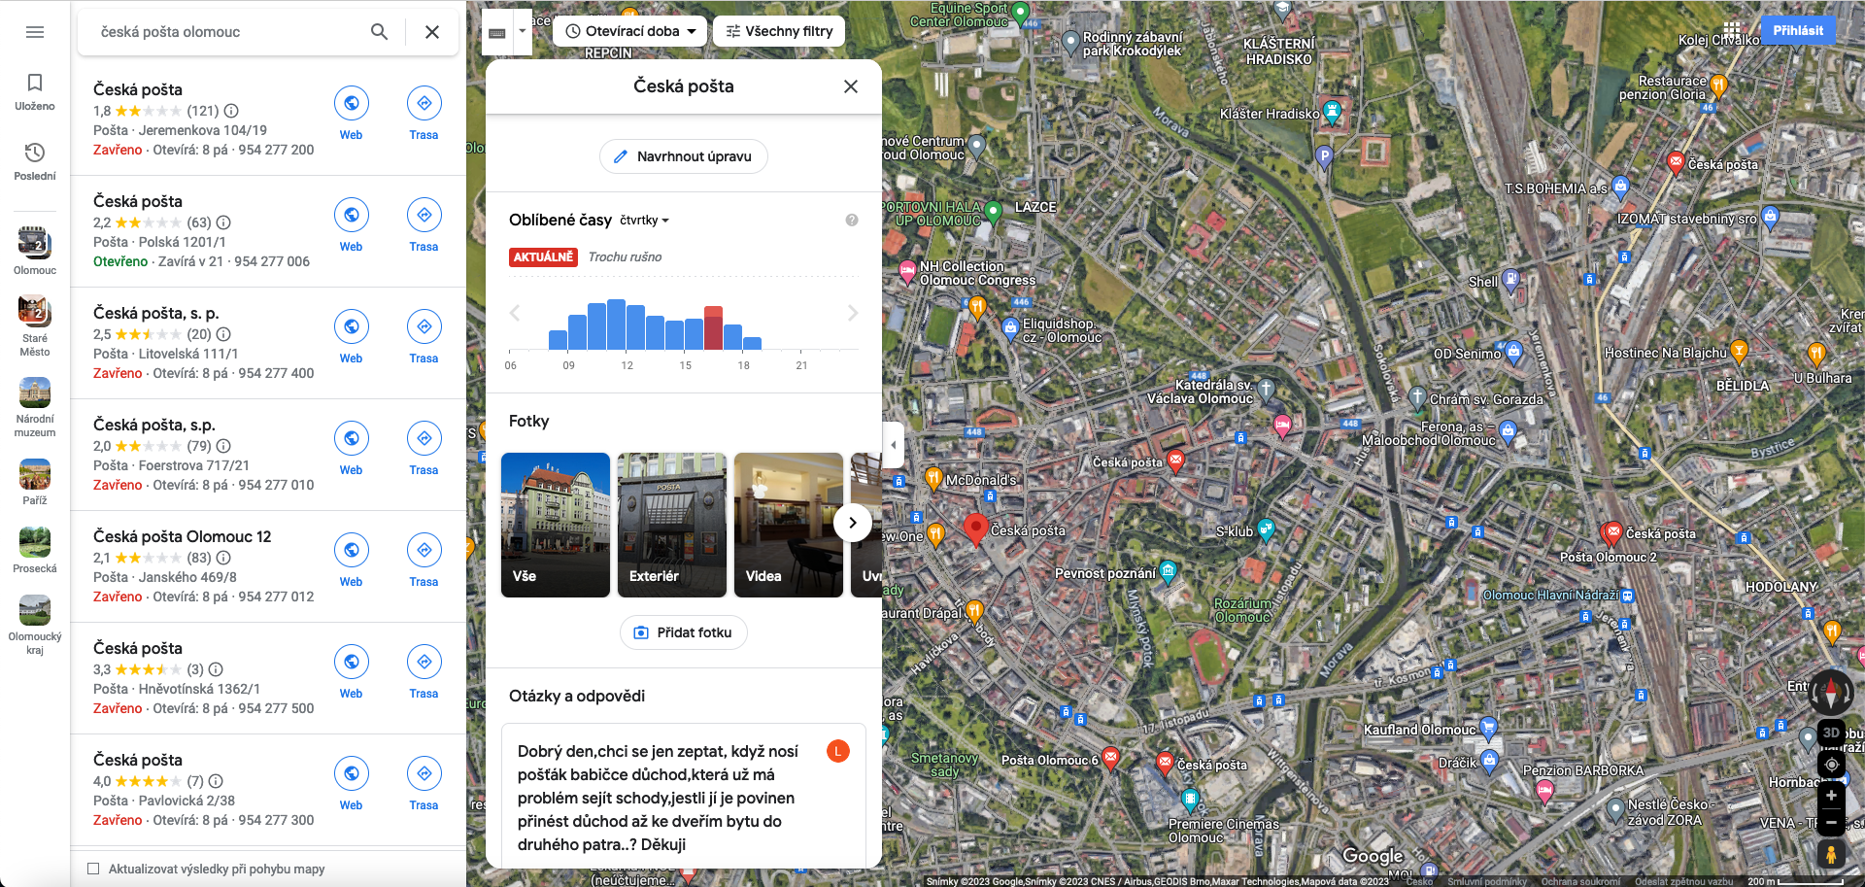Collapse the side panel arrow
Image resolution: width=1865 pixels, height=887 pixels.
click(x=894, y=445)
